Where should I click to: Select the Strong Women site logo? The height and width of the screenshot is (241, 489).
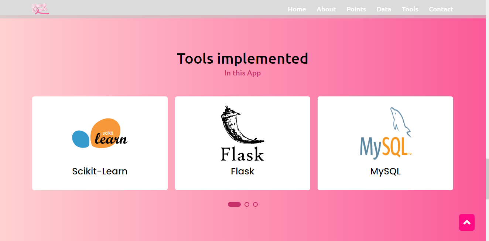click(40, 8)
